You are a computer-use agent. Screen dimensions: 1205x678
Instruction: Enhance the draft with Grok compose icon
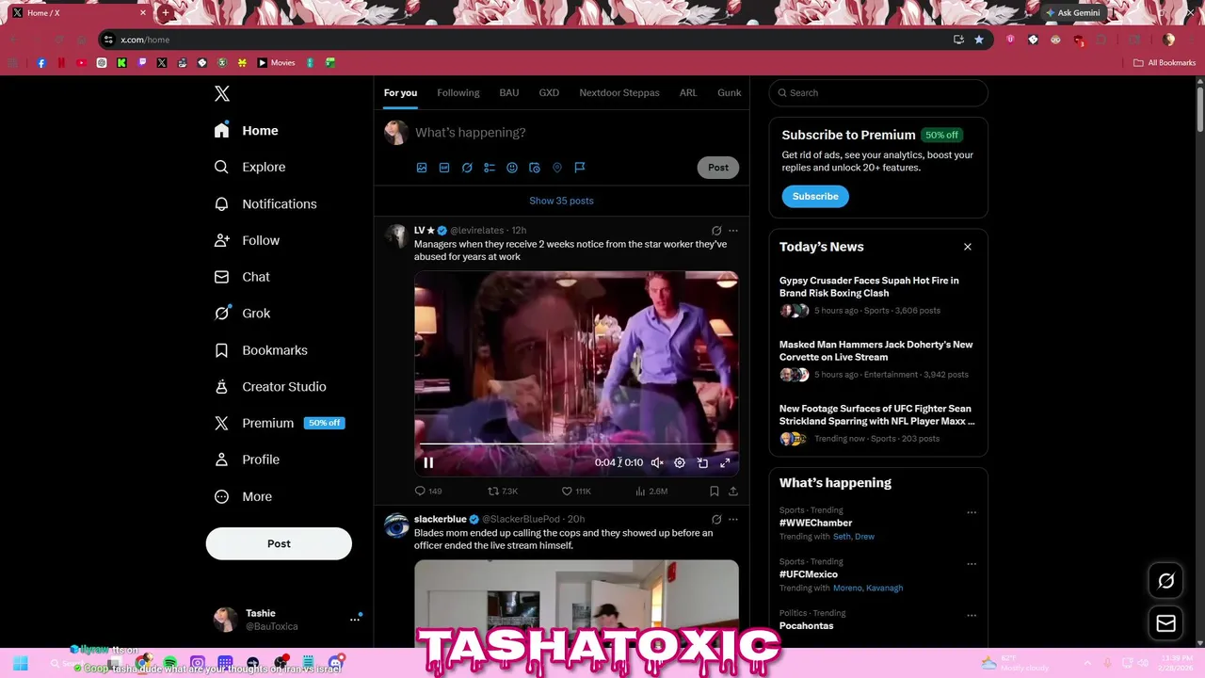[467, 168]
